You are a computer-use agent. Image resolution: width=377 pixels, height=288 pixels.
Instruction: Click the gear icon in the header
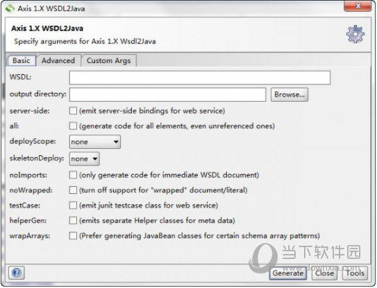(355, 34)
